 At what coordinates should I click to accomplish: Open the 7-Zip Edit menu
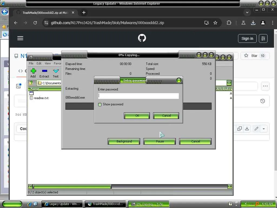(x=39, y=63)
